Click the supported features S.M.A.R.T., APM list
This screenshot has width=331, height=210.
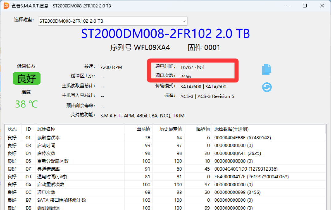pyautogui.click(x=142, y=116)
